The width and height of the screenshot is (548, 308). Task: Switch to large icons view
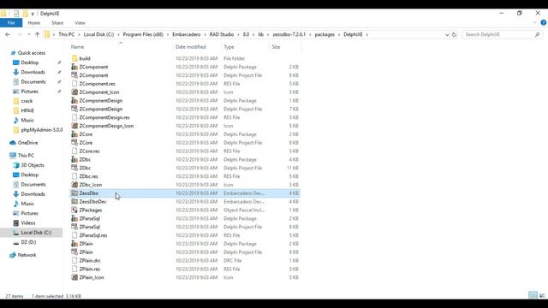pos(542,295)
